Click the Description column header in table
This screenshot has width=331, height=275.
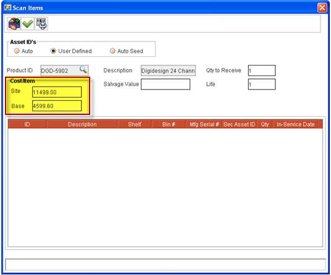click(82, 124)
